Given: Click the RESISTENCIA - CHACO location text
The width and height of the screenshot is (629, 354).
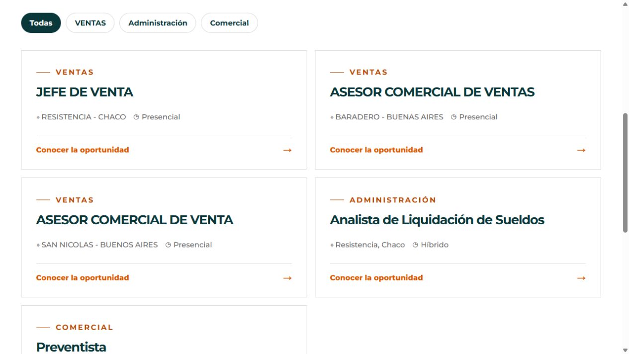Looking at the screenshot, I should (84, 117).
